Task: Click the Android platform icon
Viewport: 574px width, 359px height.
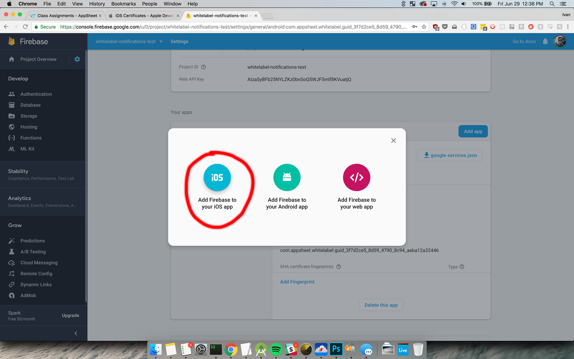Action: [287, 177]
